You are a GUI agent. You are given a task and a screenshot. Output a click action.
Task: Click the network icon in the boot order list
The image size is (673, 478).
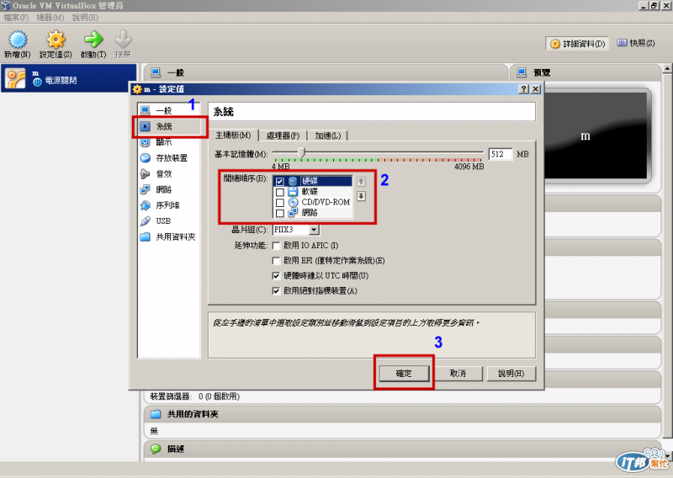click(x=293, y=212)
